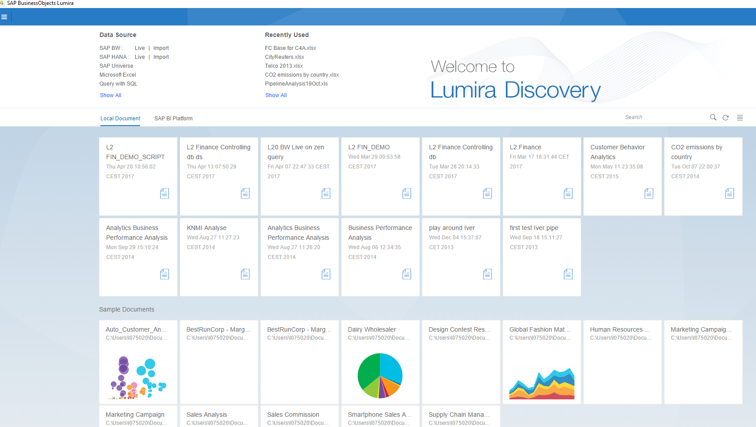Viewport: 756px width, 427px height.
Task: Open Supply Chain Mana… sample document
Action: pyautogui.click(x=461, y=416)
